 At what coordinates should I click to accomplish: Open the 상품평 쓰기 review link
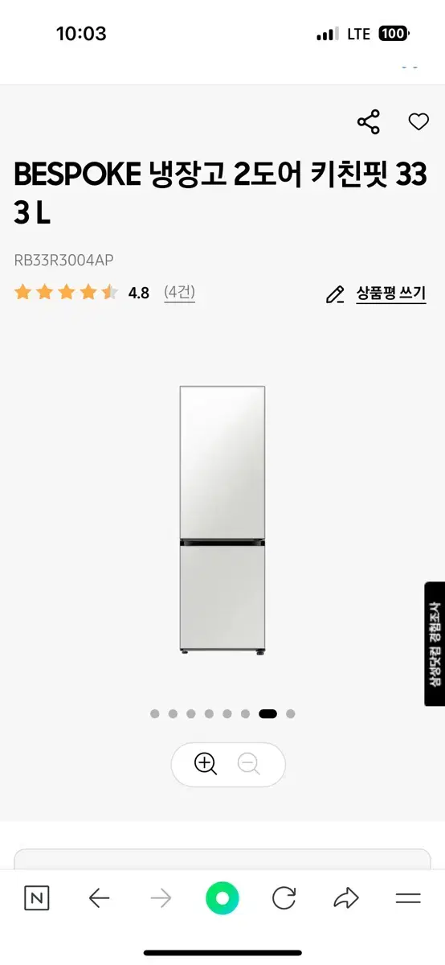pos(391,294)
